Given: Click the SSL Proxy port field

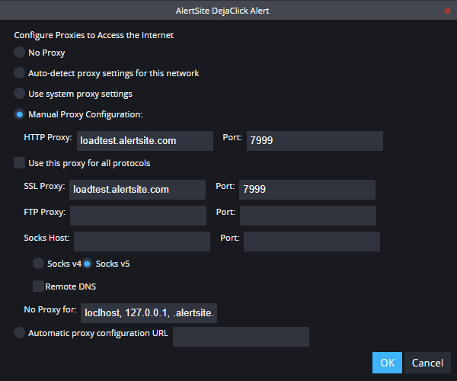Looking at the screenshot, I should click(307, 190).
